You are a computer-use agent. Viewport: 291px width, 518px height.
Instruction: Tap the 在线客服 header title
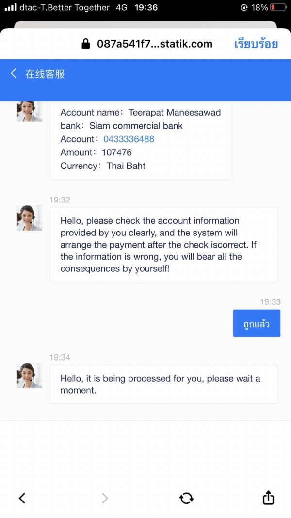45,74
